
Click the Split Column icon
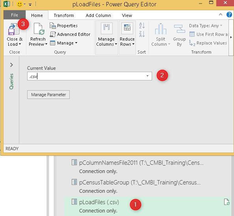(x=161, y=29)
